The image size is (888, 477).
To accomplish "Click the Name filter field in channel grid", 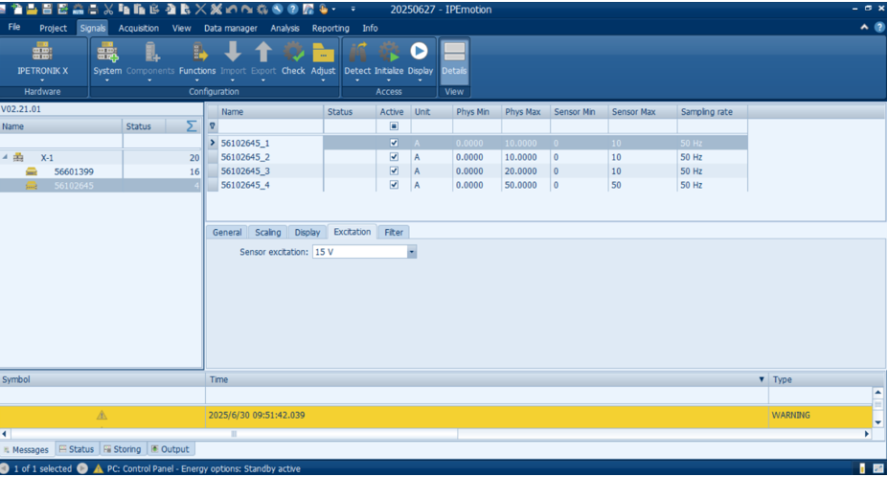I will (270, 126).
